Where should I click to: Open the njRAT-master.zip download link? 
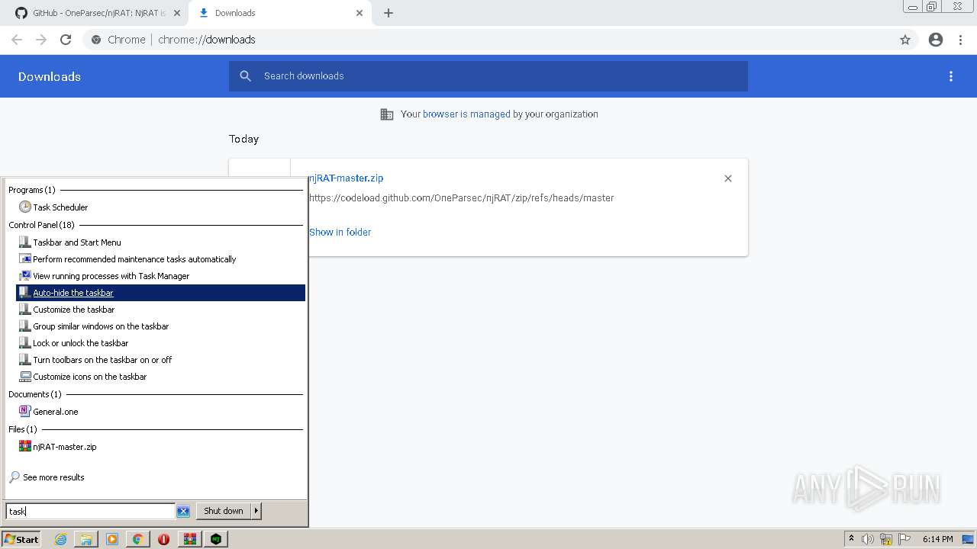[346, 178]
